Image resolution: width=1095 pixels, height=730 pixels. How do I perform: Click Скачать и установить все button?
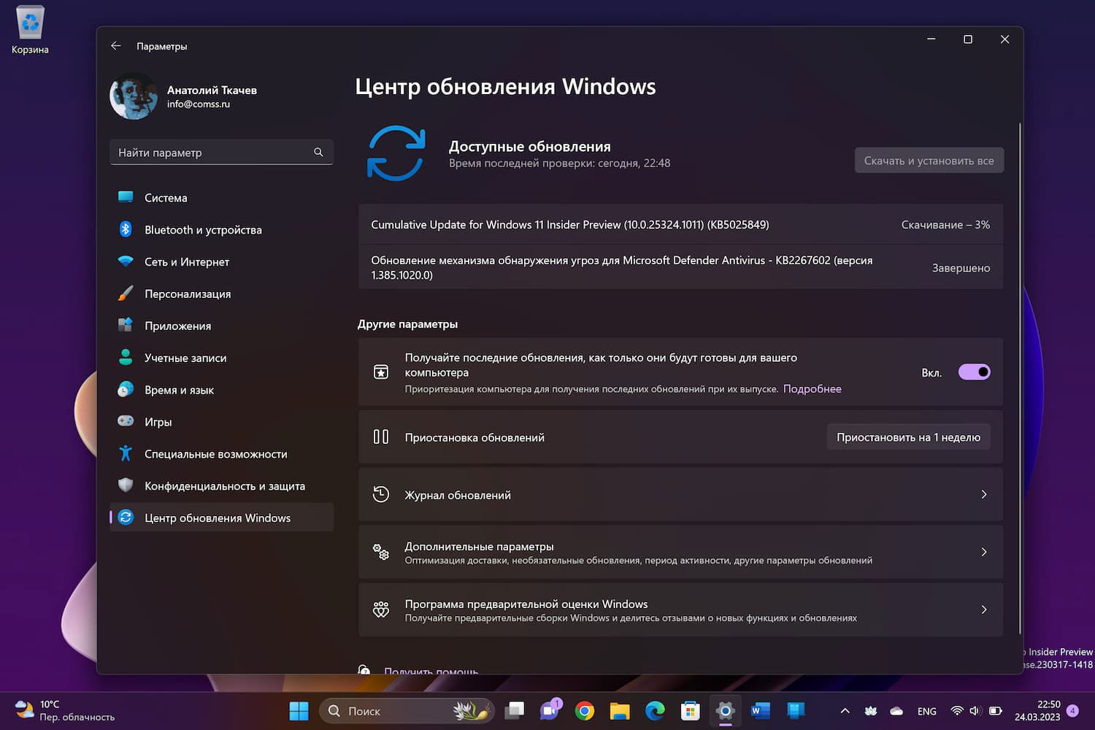(929, 161)
